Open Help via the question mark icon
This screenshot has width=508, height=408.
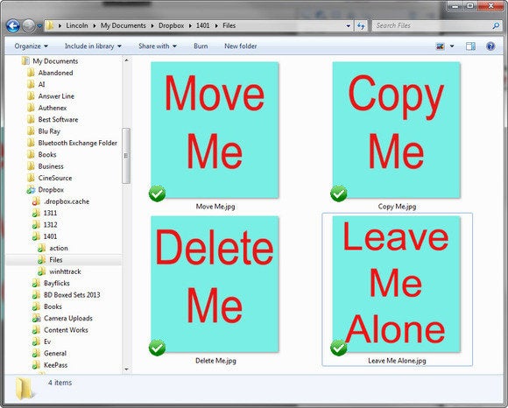click(x=490, y=46)
